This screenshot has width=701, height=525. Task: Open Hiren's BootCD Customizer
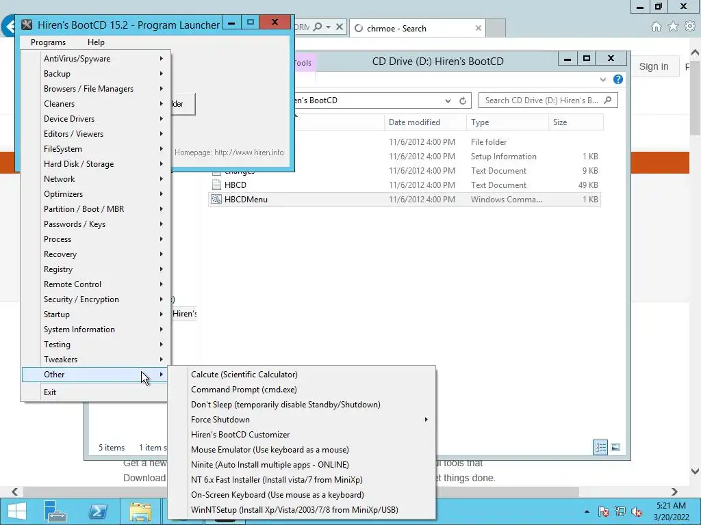(301, 434)
